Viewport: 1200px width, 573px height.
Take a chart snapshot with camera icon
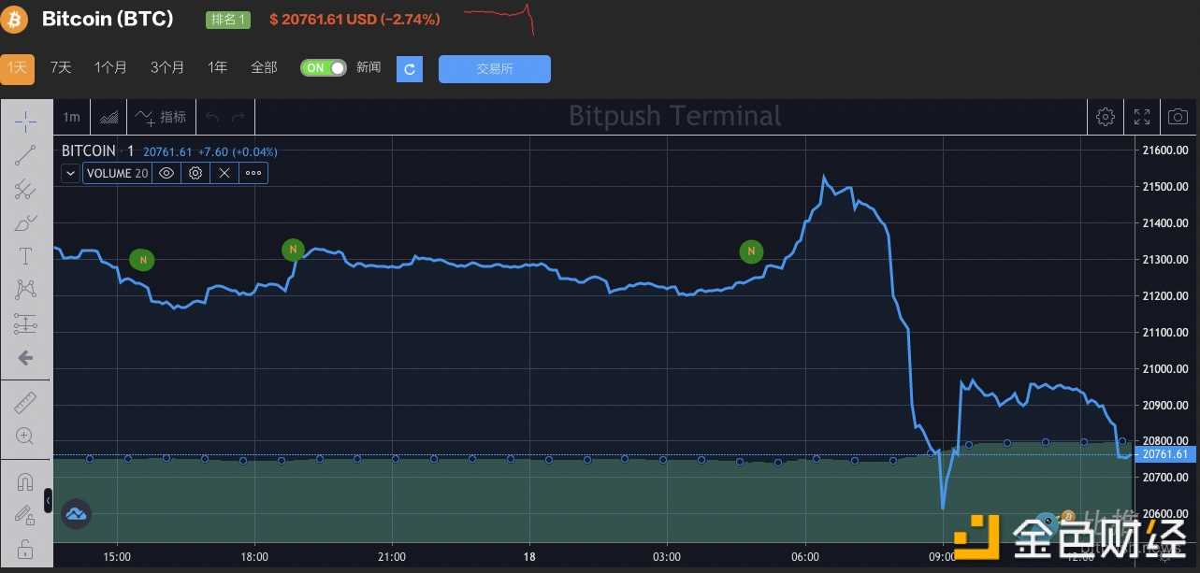coord(1177,117)
